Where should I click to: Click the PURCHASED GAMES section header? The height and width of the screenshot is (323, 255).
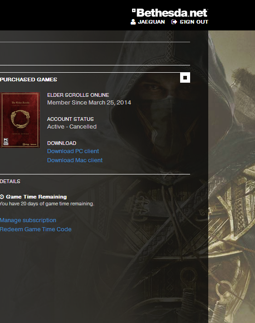coord(29,80)
